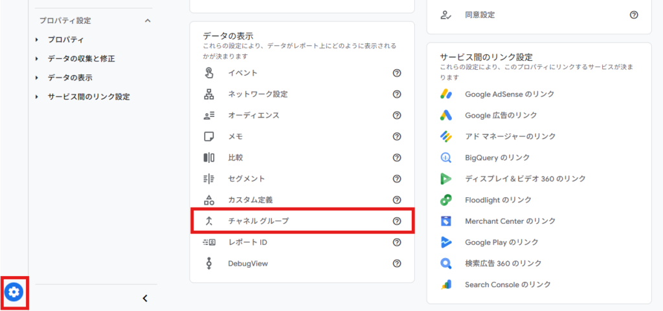
Task: Expand the データの表示 tree item in the sidebar
Action: (37, 78)
